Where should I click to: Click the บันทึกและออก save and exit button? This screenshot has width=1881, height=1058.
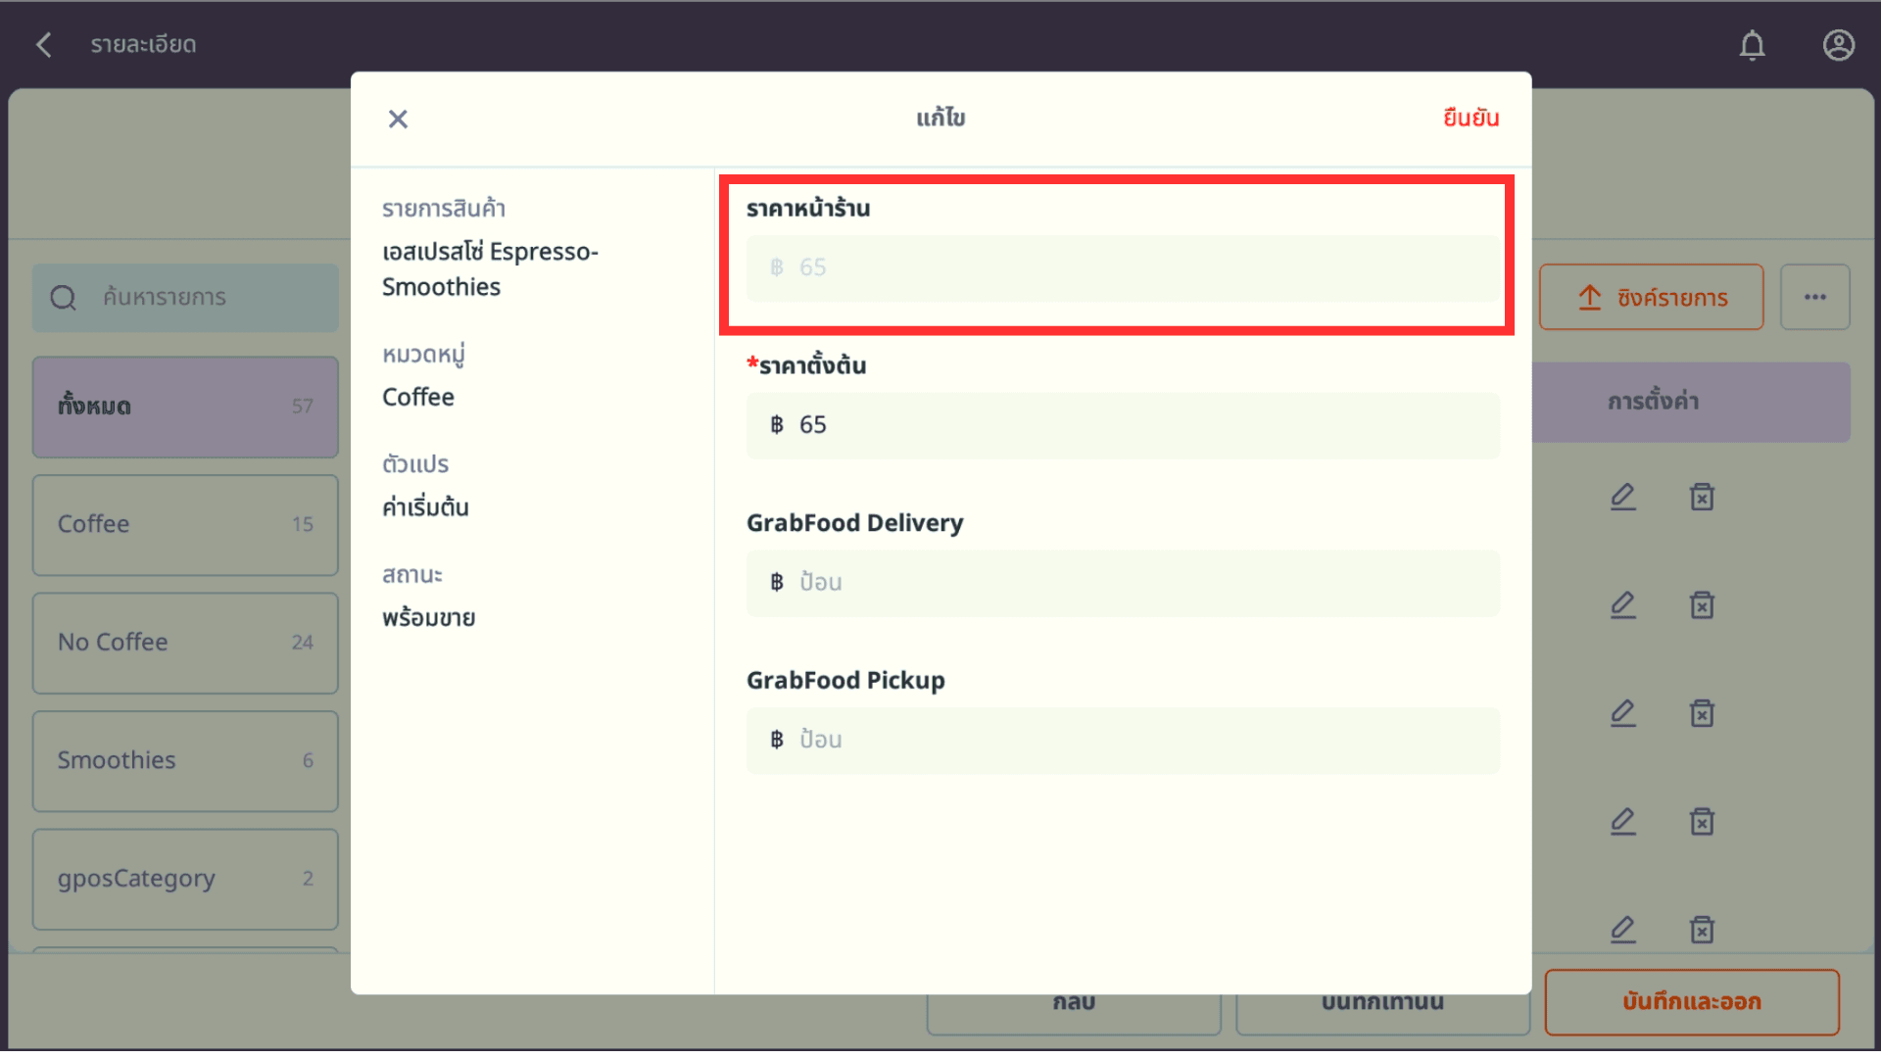(1691, 1001)
